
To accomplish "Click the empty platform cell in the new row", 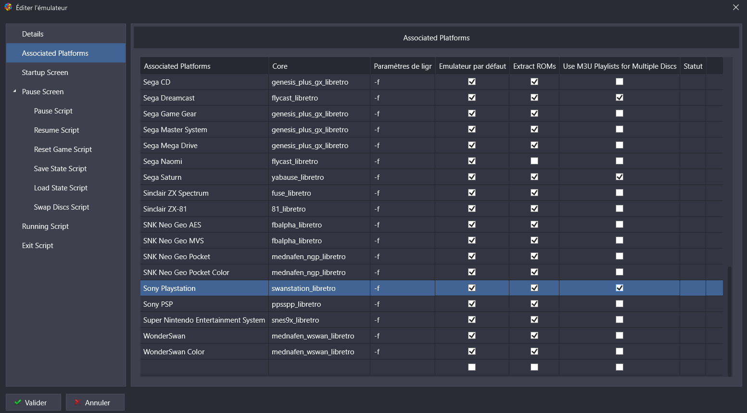I will pos(204,367).
